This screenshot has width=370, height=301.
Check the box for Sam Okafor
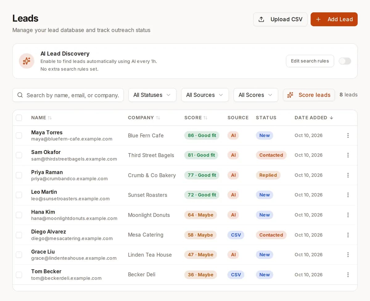[19, 155]
